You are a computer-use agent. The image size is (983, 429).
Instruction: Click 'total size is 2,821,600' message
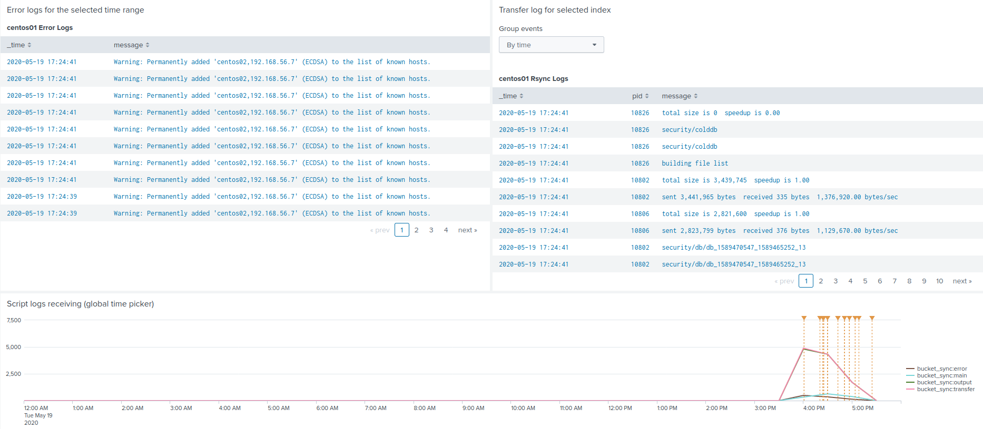tap(735, 214)
